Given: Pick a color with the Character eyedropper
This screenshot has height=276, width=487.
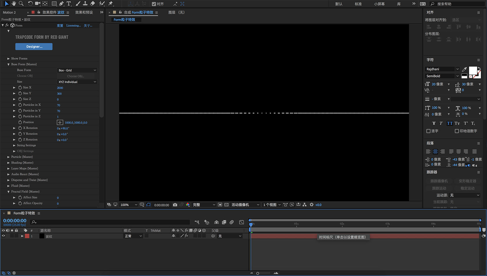Looking at the screenshot, I should pos(464,69).
